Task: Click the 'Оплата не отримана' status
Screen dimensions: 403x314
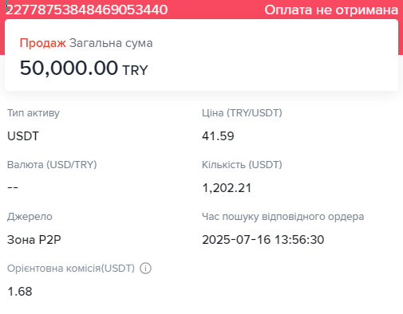Action: click(x=331, y=10)
